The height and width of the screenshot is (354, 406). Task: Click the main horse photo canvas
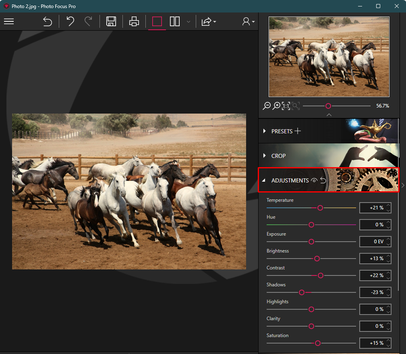pyautogui.click(x=129, y=191)
